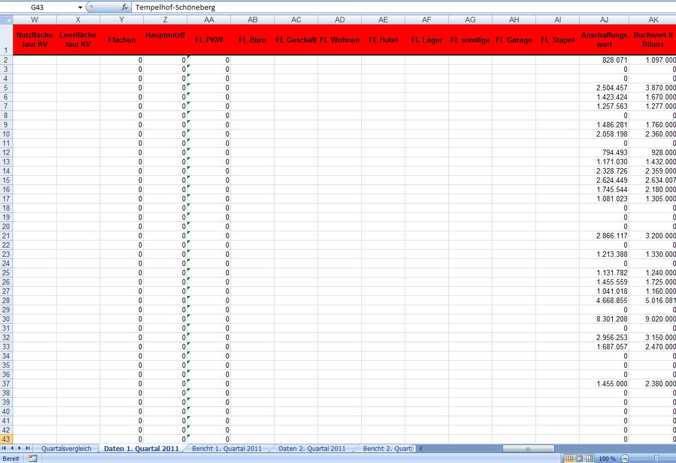Click the 'Buchwert lt Bilanz' header cell

(x=653, y=40)
